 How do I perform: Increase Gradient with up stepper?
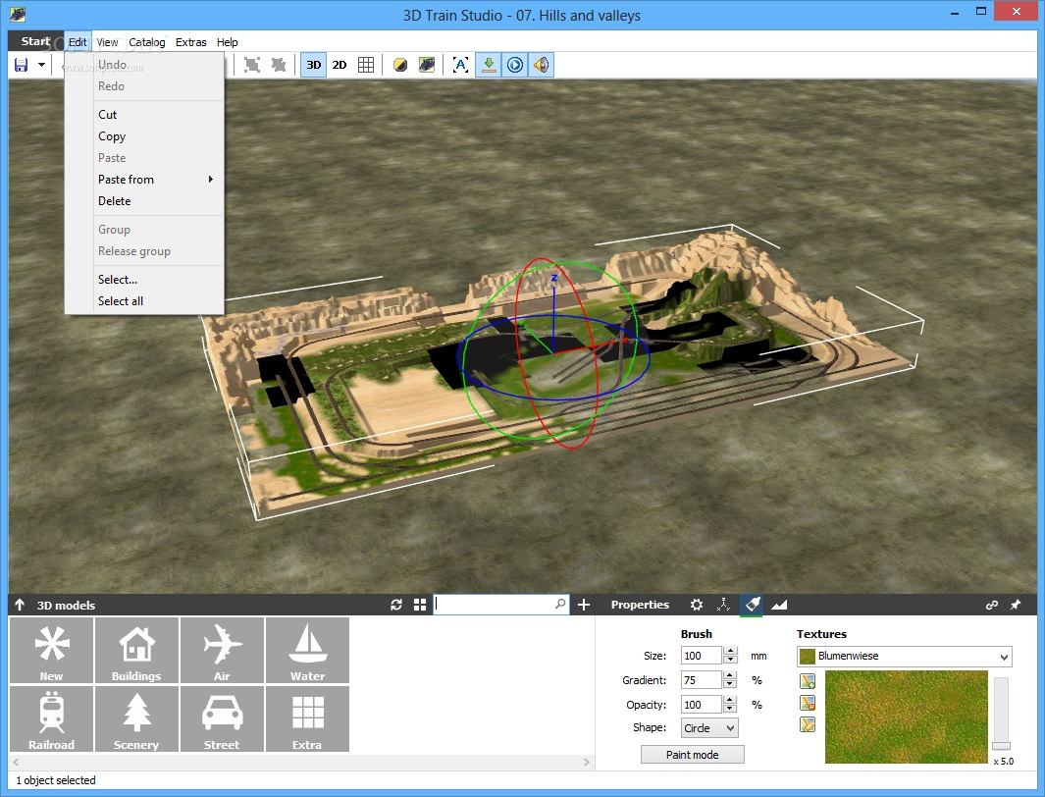tap(730, 675)
